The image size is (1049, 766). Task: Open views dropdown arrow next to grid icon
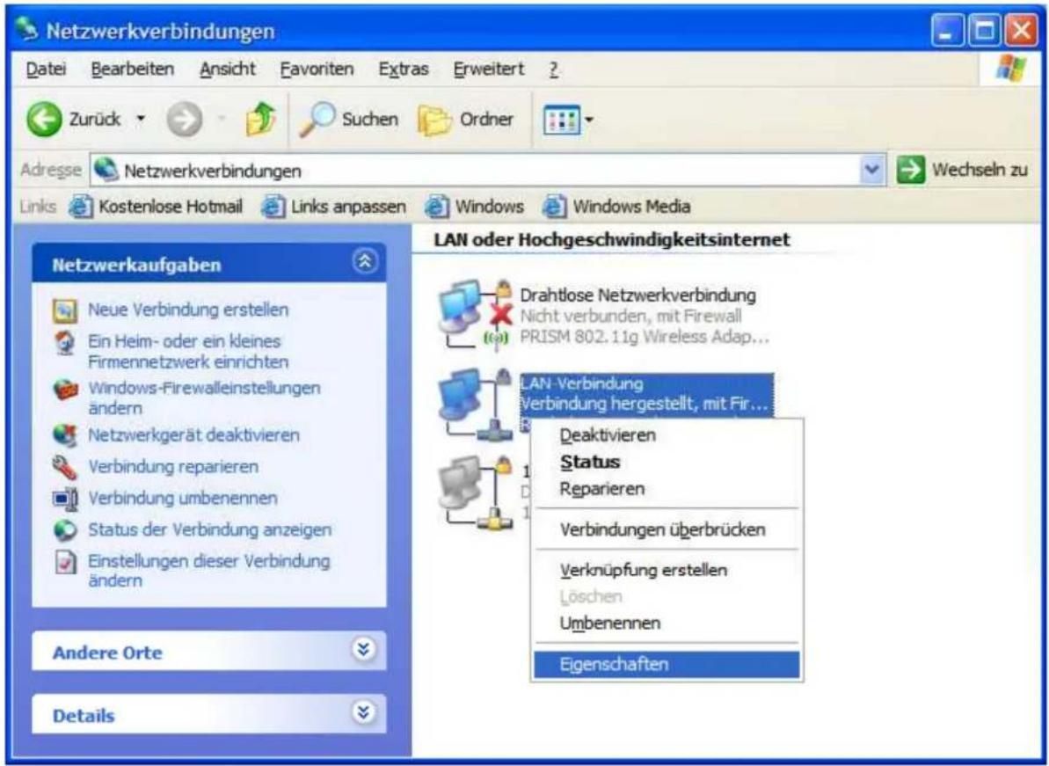pos(589,121)
